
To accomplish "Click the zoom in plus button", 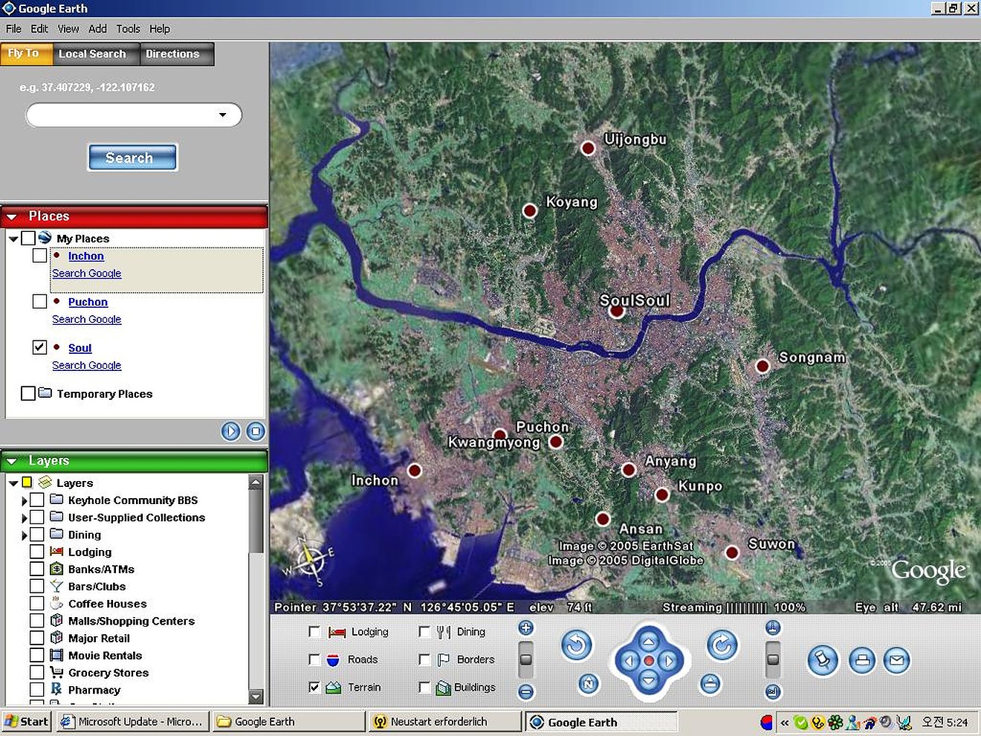I will point(525,627).
